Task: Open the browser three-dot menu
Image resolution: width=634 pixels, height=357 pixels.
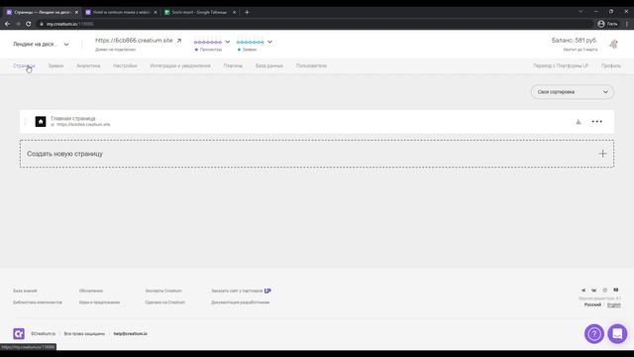Action: click(x=627, y=24)
